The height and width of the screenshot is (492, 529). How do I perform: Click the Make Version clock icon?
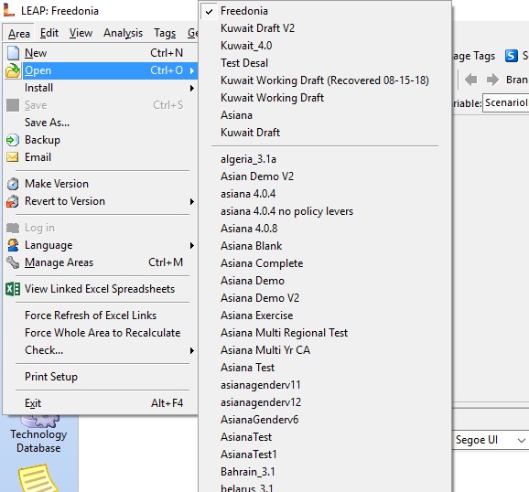pos(13,184)
